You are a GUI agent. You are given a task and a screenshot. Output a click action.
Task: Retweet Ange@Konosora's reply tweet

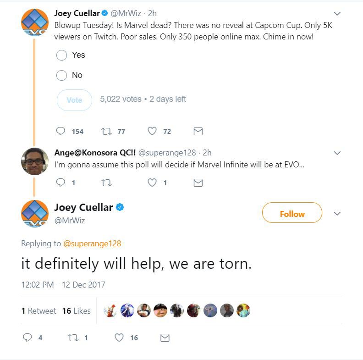[106, 183]
